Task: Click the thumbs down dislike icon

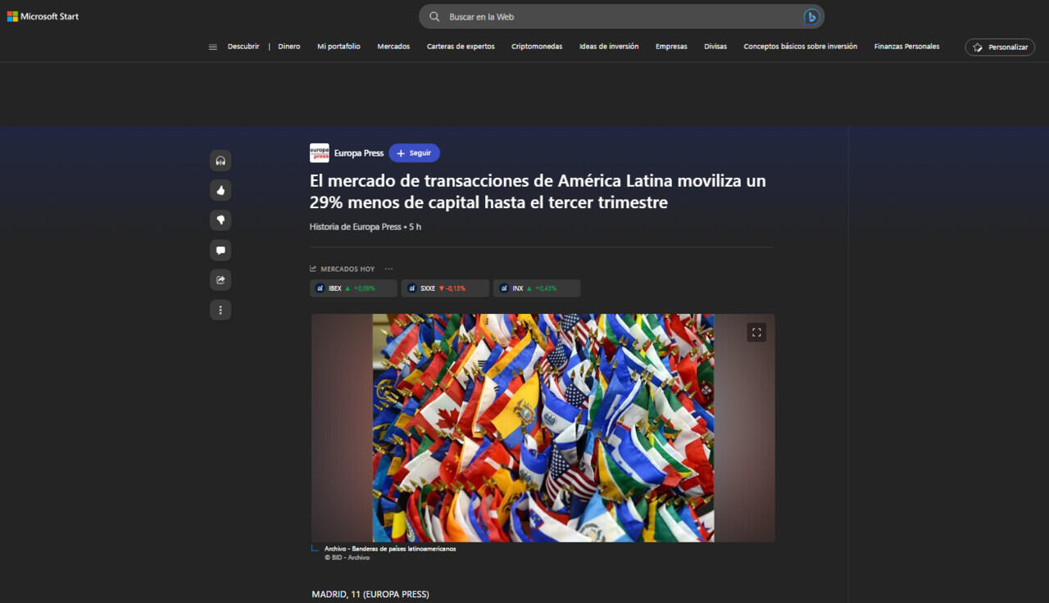Action: tap(220, 220)
